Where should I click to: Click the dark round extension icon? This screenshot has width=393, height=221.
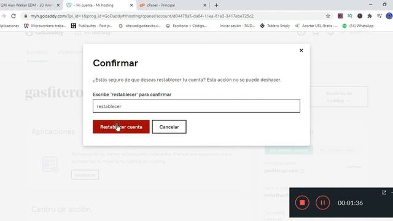tap(360, 16)
